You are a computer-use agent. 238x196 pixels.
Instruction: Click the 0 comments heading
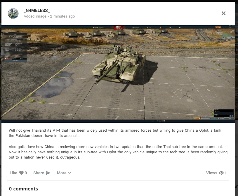click(23, 189)
